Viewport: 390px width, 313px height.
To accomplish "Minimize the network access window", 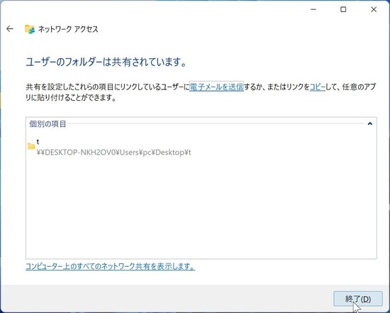I will [x=313, y=9].
